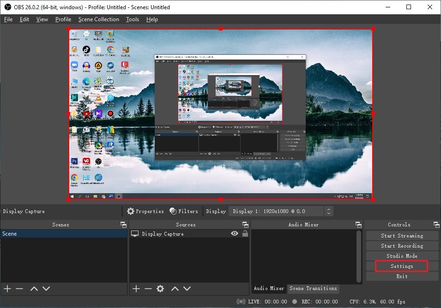Image resolution: width=441 pixels, height=308 pixels.
Task: Click the monitor icon beside Display Capture
Action: pos(135,234)
